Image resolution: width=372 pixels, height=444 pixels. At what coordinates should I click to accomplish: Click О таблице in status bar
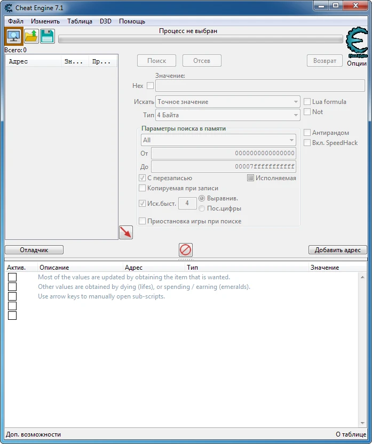click(x=351, y=434)
